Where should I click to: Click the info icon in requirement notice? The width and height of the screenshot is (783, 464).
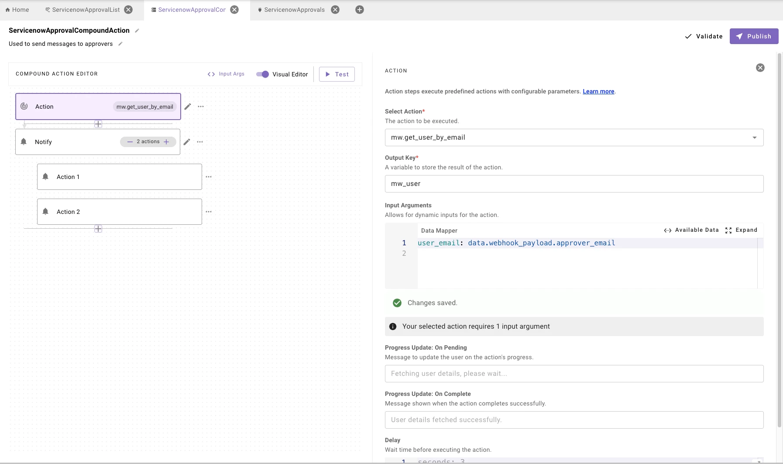393,327
